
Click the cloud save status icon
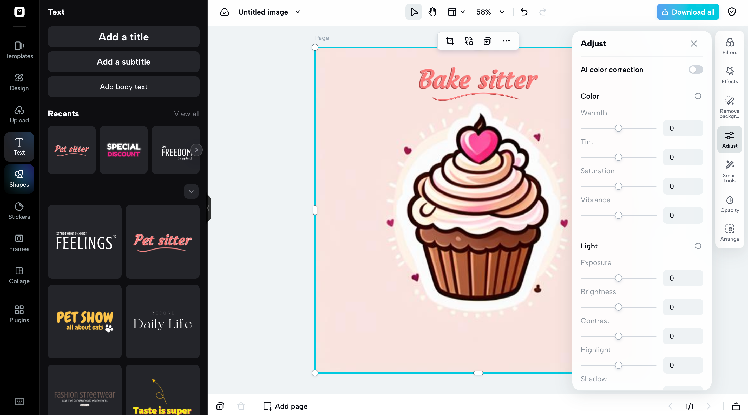pyautogui.click(x=225, y=12)
